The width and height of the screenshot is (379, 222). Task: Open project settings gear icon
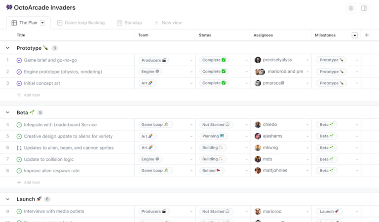(351, 8)
